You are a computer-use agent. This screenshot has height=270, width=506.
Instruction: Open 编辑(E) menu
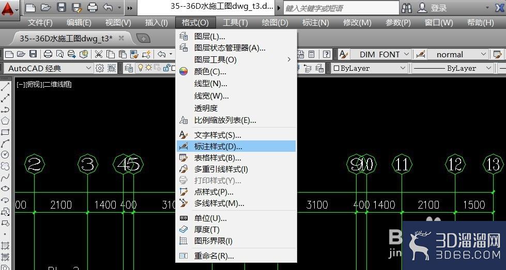(79, 23)
